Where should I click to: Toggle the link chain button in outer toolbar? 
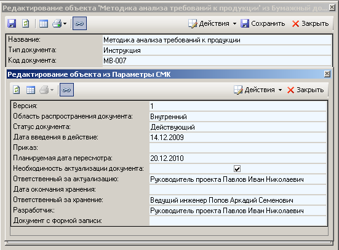[x=79, y=23]
